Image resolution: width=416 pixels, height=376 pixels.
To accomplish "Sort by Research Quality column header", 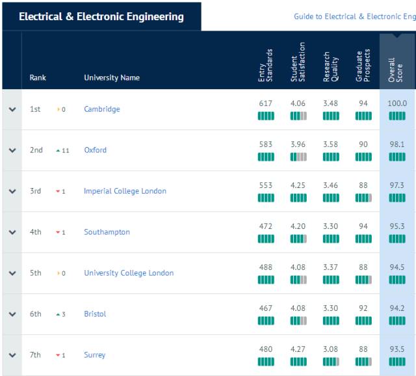I will coord(331,66).
